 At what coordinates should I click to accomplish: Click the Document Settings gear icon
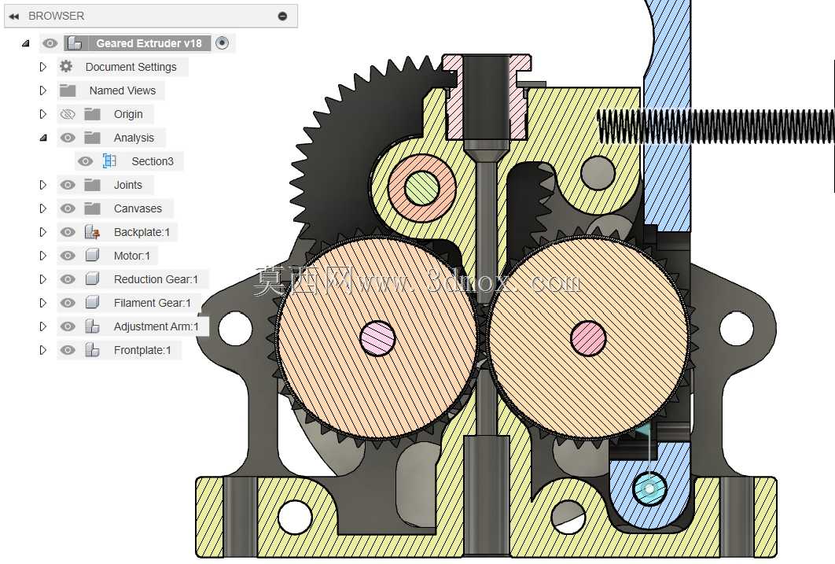66,67
